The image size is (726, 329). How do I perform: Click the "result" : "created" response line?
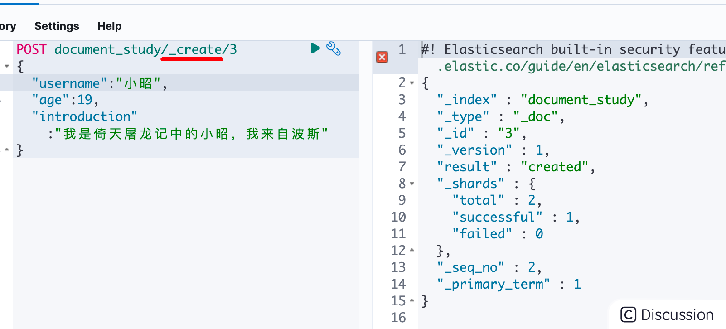pyautogui.click(x=516, y=167)
